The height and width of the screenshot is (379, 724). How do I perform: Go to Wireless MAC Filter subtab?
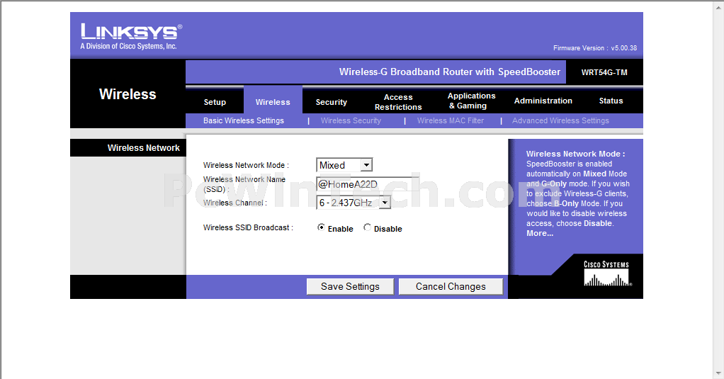(x=450, y=120)
